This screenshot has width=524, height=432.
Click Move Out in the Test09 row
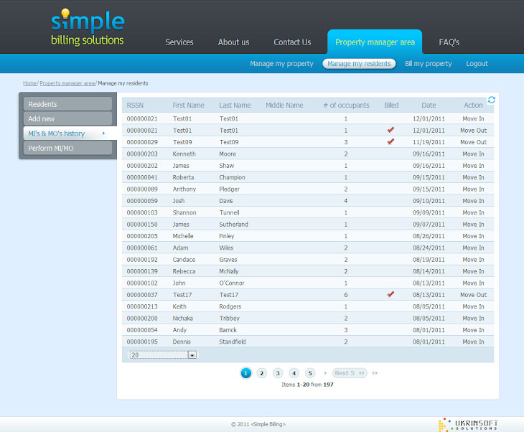click(473, 142)
